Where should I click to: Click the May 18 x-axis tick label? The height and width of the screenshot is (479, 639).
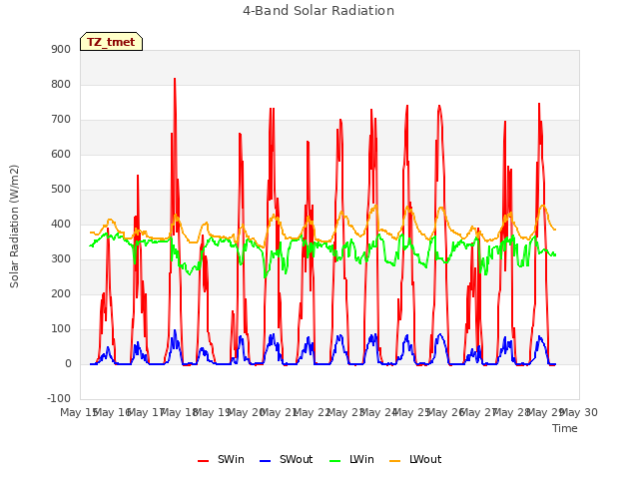[180, 412]
